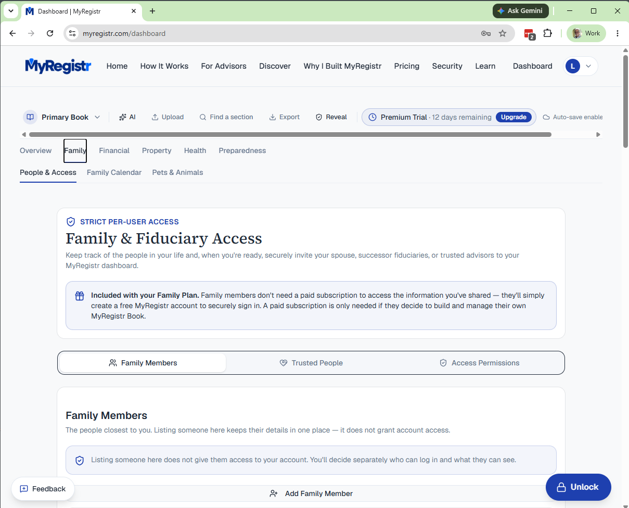Click the blue Unlock button
The height and width of the screenshot is (508, 629).
[x=579, y=487]
